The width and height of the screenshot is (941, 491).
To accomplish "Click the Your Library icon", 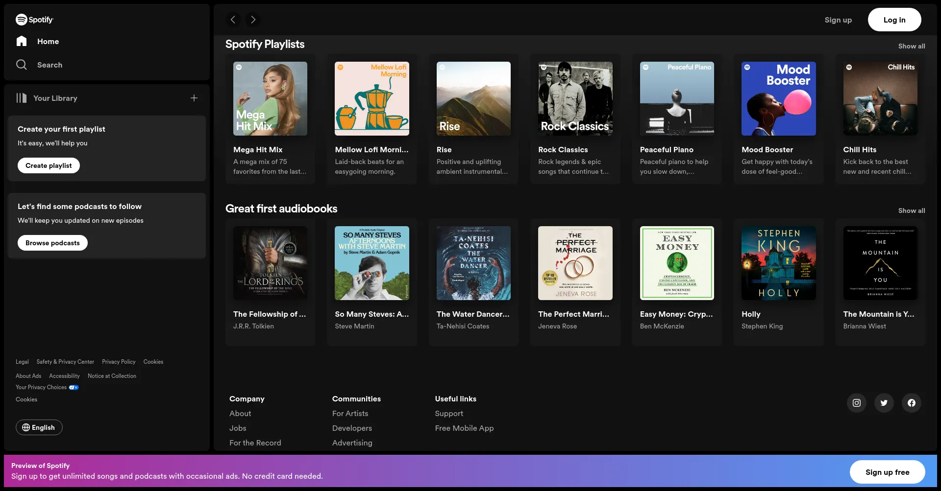I will point(22,98).
